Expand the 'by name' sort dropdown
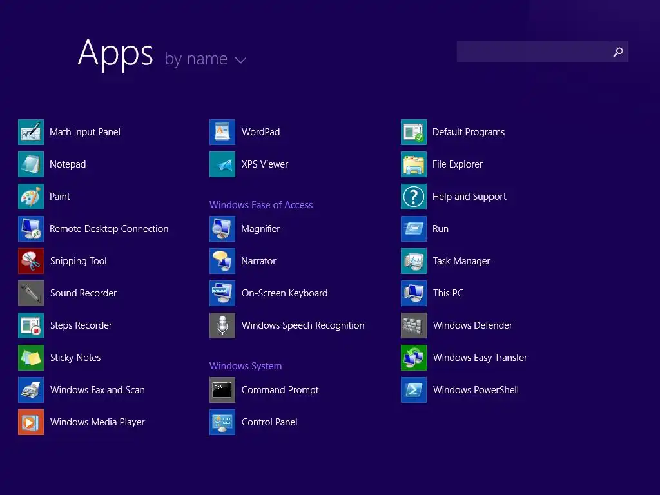This screenshot has height=495, width=660. click(206, 59)
